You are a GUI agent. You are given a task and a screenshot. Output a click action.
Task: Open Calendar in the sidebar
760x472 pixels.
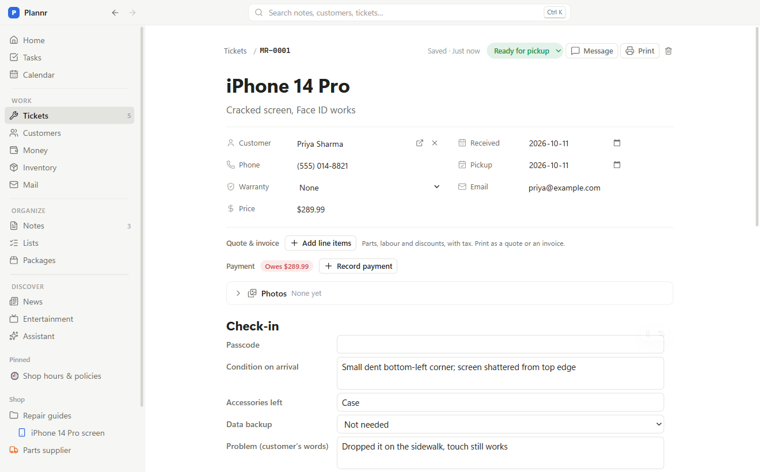[70, 75]
